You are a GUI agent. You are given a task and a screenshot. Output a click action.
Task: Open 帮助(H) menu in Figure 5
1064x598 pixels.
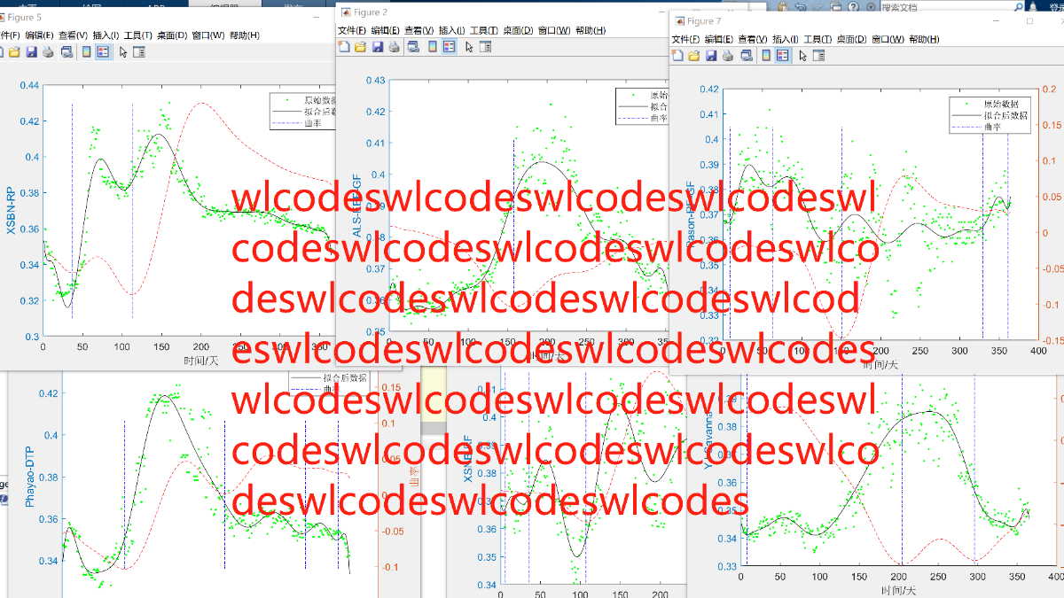pyautogui.click(x=244, y=35)
